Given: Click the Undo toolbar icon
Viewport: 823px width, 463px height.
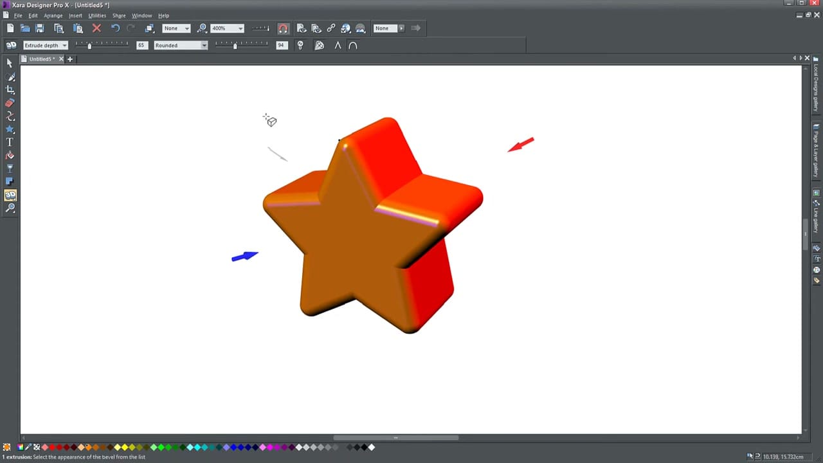Looking at the screenshot, I should click(x=115, y=28).
